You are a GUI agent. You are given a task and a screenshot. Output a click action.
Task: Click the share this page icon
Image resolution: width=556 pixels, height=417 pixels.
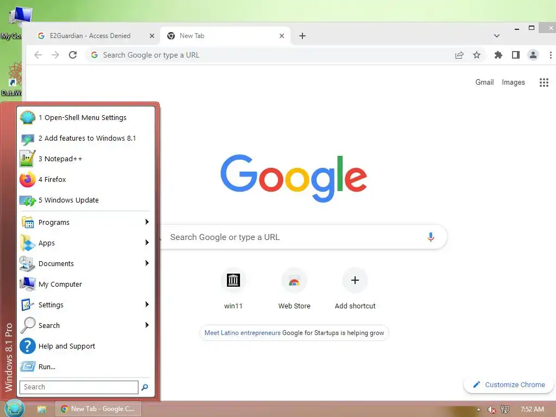click(459, 55)
